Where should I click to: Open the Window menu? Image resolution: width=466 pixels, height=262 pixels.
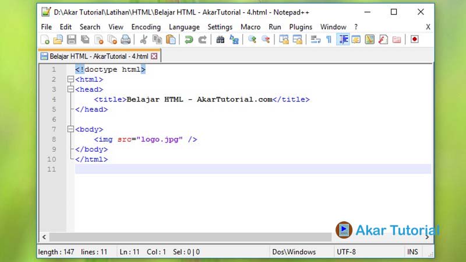coord(333,27)
